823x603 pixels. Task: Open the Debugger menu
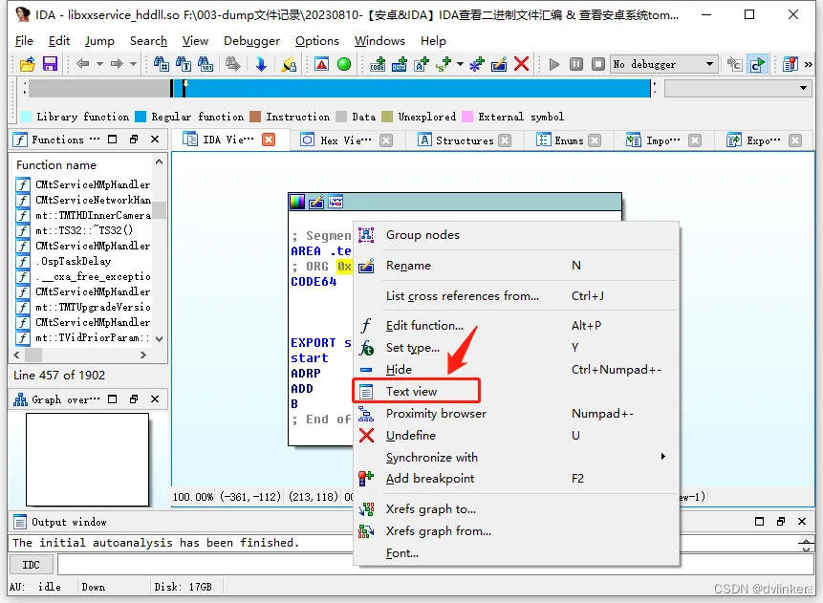pyautogui.click(x=251, y=41)
